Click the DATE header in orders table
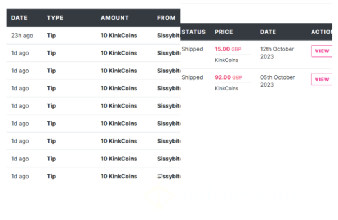 (x=268, y=32)
